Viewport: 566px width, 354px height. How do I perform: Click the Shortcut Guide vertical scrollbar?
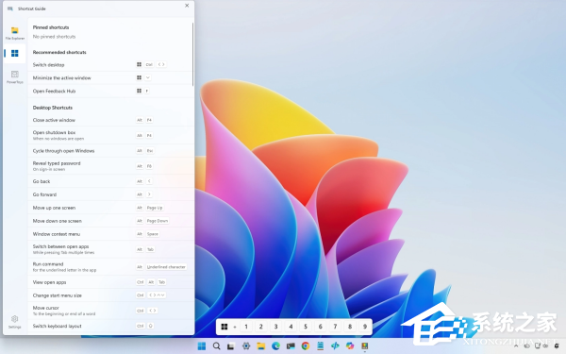point(192,54)
